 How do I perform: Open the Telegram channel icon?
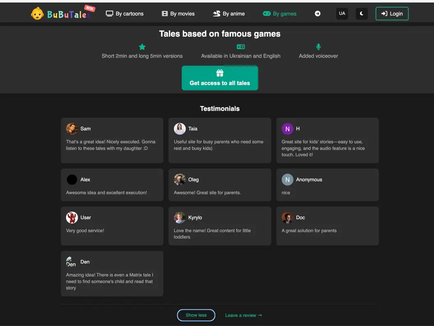click(317, 14)
